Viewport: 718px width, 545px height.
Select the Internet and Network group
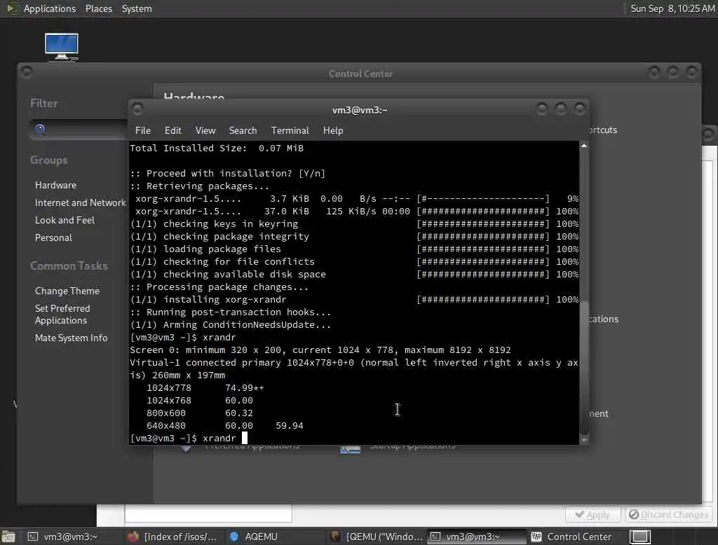click(80, 202)
